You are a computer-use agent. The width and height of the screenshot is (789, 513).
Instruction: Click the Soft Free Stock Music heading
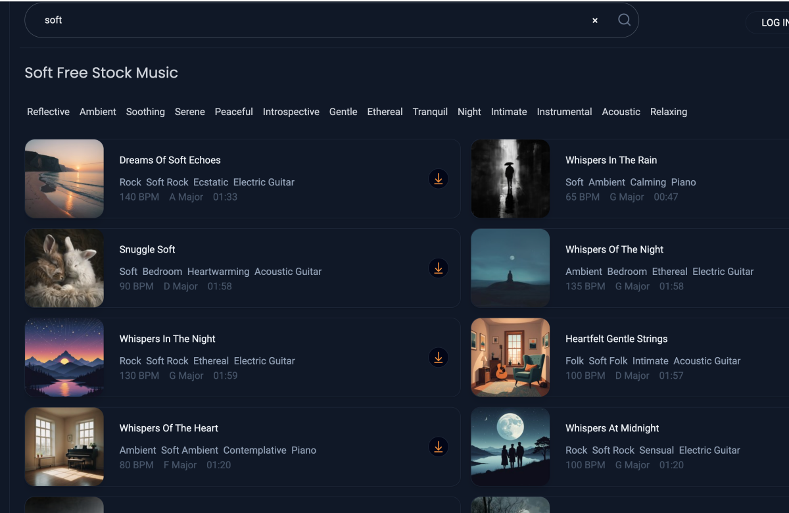[x=101, y=73]
